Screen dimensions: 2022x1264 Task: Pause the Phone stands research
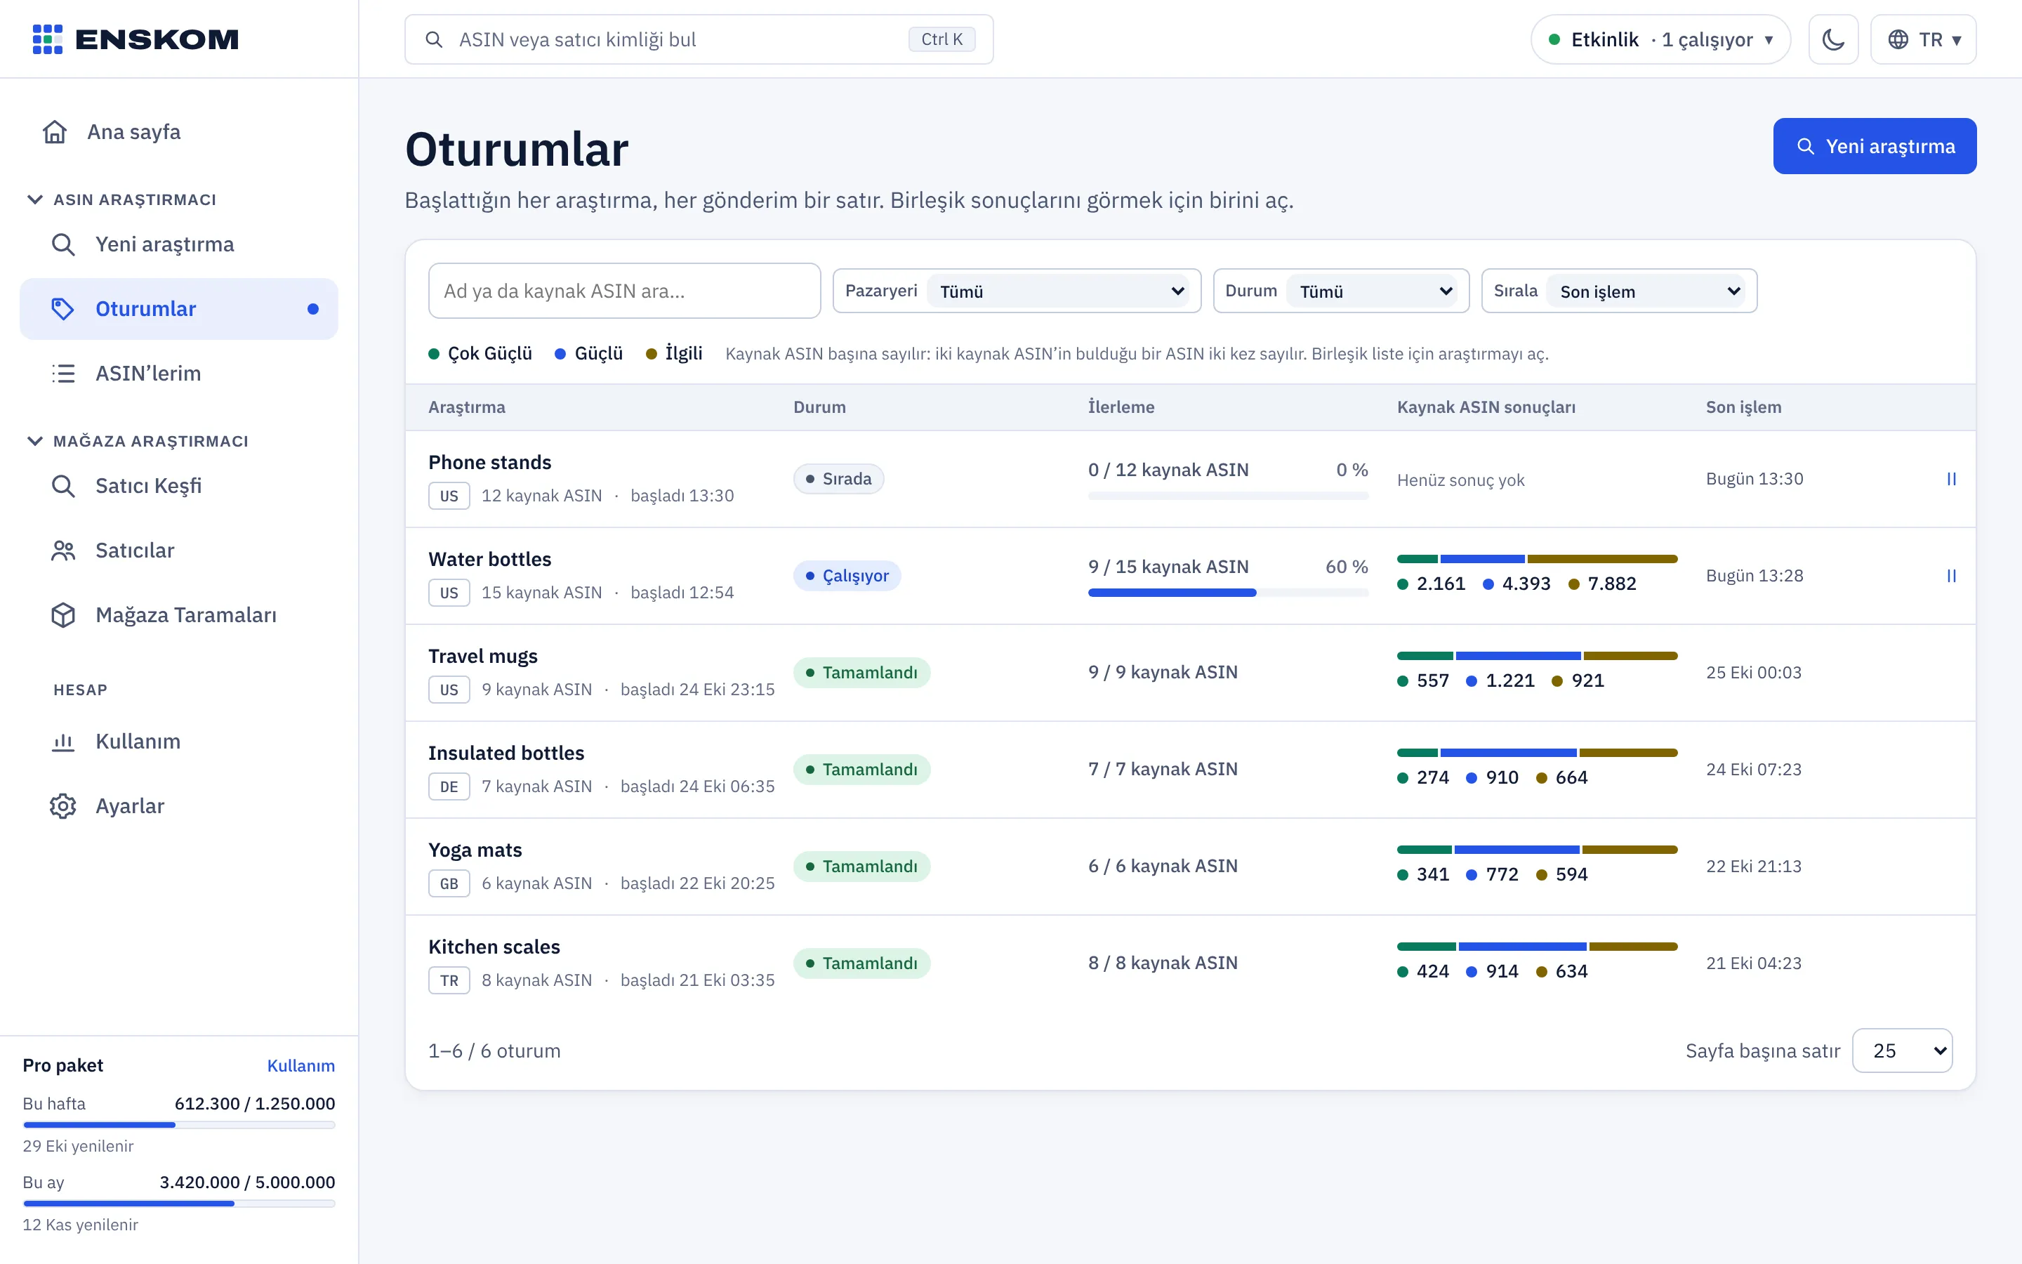point(1951,479)
